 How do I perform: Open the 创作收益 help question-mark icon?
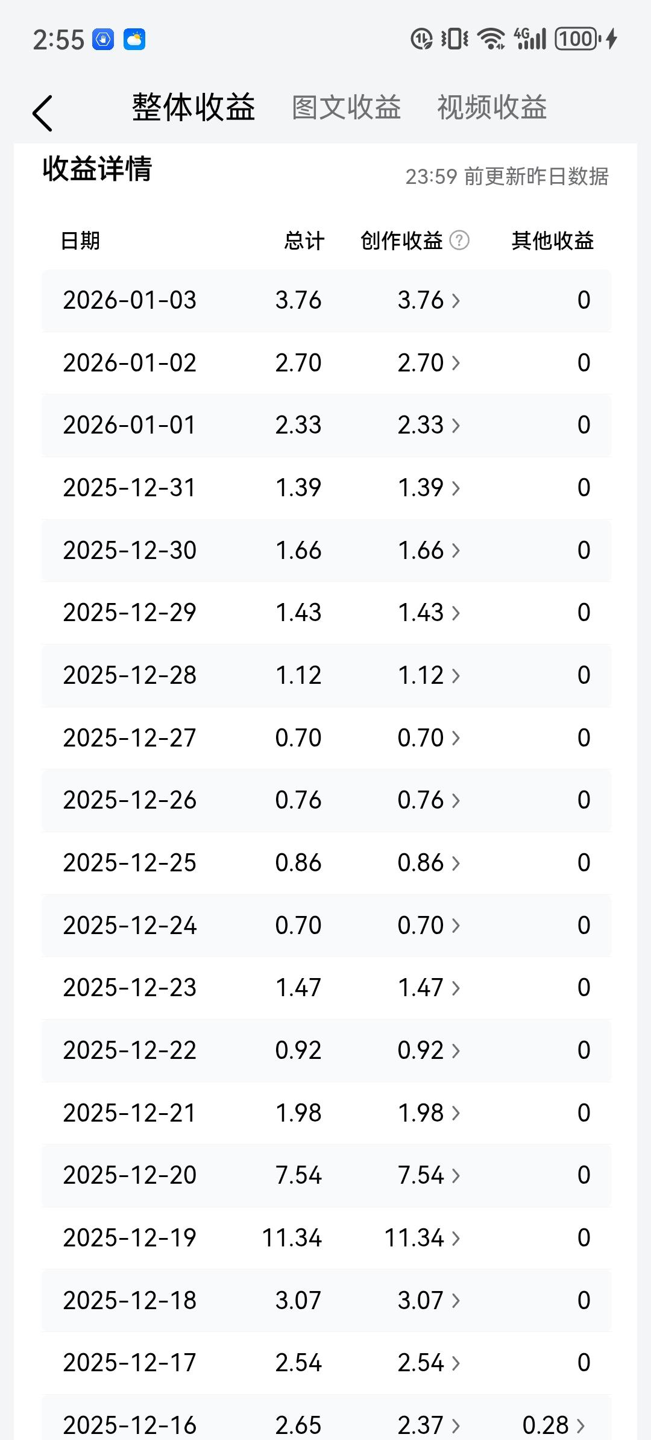pos(459,241)
